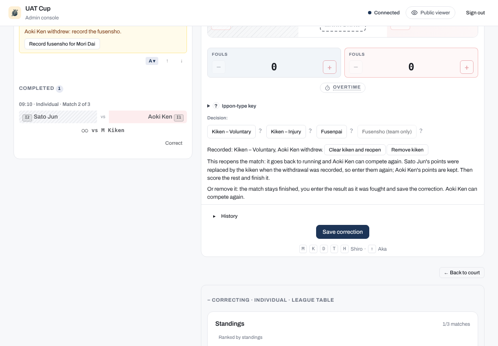Click Sign out
The image size is (498, 346).
pyautogui.click(x=475, y=13)
